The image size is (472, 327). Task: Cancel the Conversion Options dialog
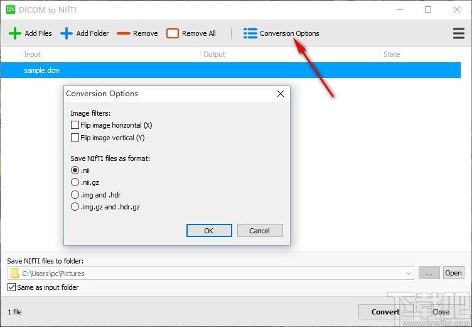[260, 231]
